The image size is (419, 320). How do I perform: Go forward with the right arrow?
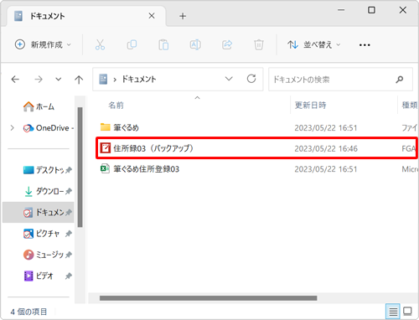[39, 80]
